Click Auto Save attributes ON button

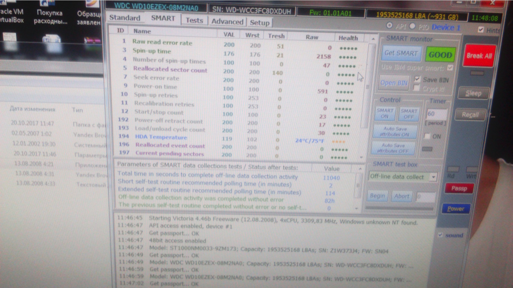(395, 131)
